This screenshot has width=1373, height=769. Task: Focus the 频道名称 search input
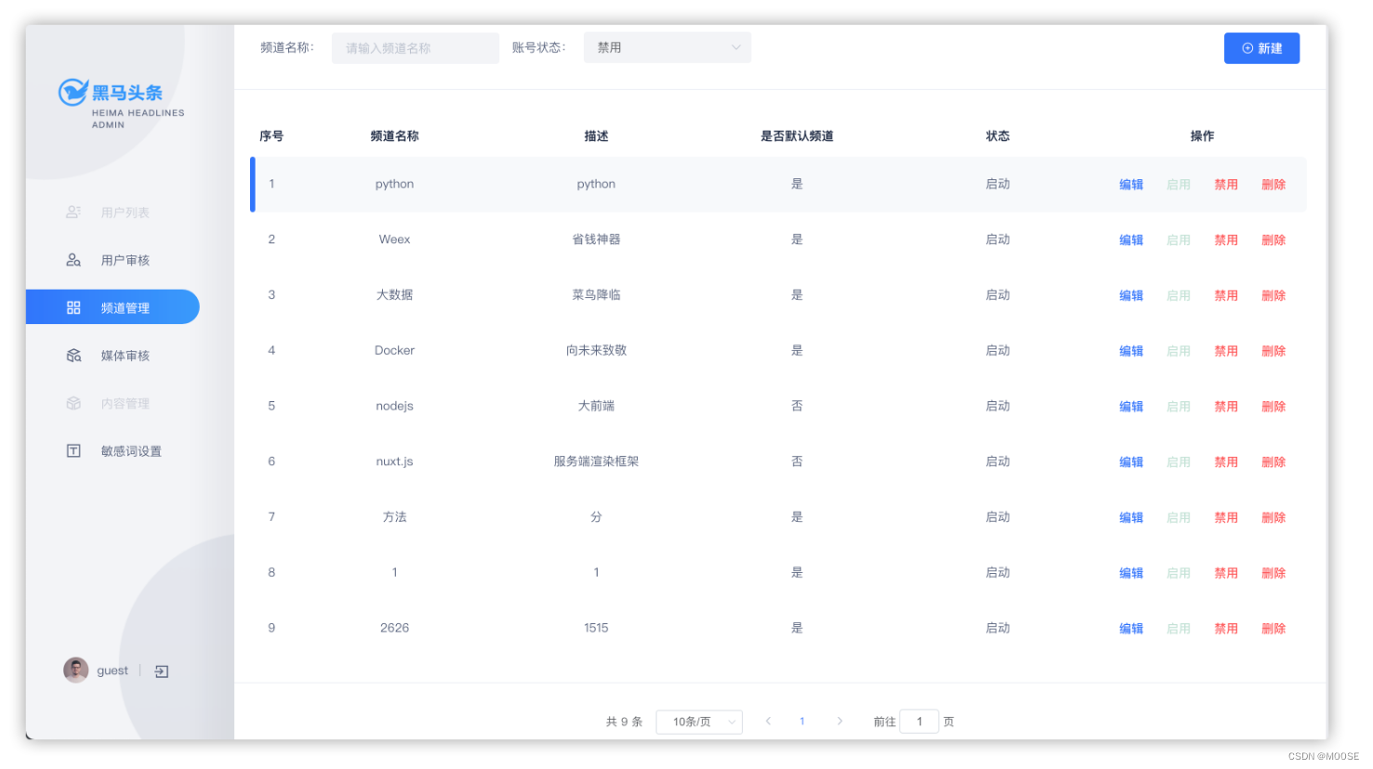(x=416, y=48)
